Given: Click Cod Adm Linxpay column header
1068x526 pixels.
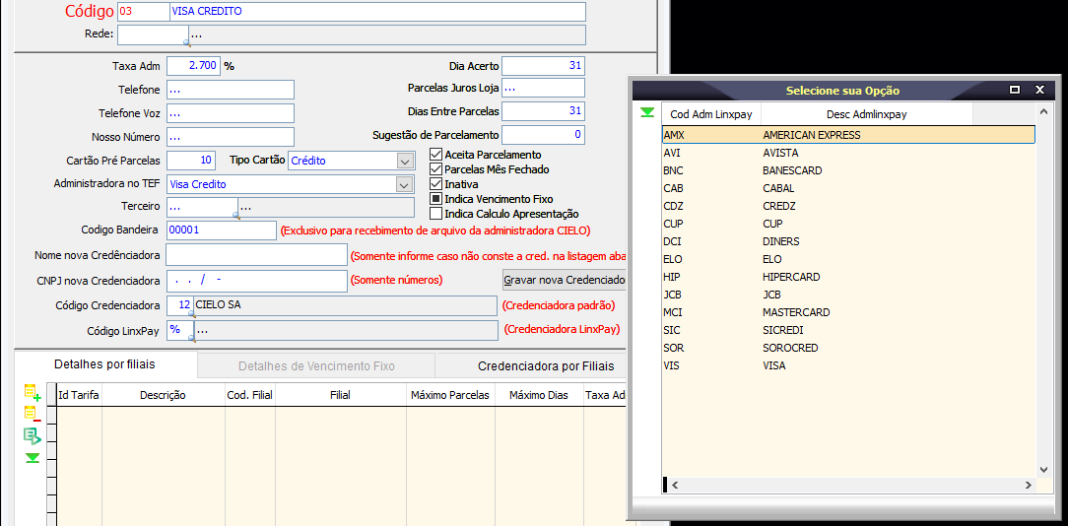Looking at the screenshot, I should (x=711, y=114).
